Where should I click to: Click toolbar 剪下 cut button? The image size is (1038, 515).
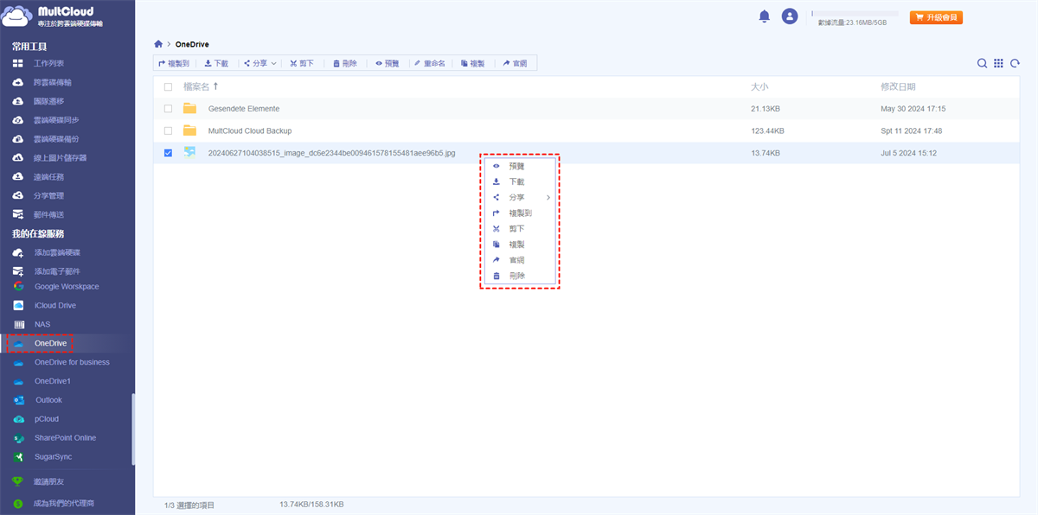click(x=302, y=63)
